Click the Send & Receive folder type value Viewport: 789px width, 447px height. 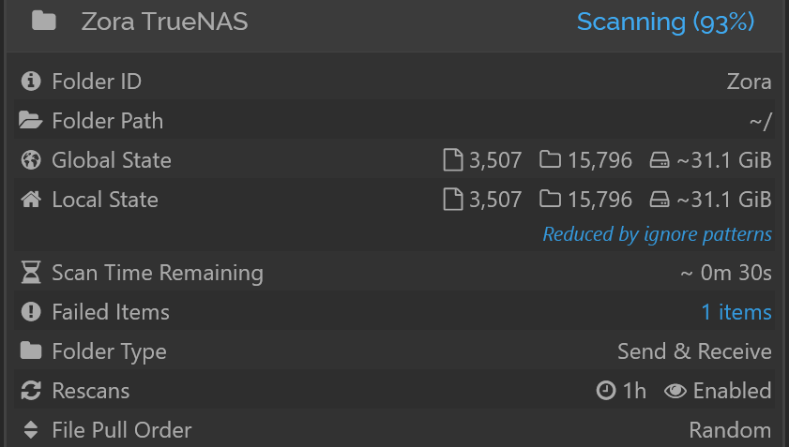tap(694, 351)
